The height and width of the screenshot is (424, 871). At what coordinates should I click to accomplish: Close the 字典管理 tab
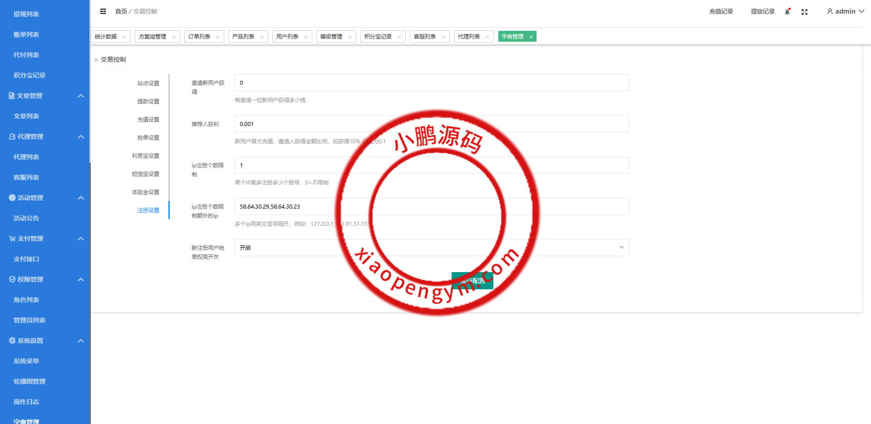pyautogui.click(x=531, y=36)
